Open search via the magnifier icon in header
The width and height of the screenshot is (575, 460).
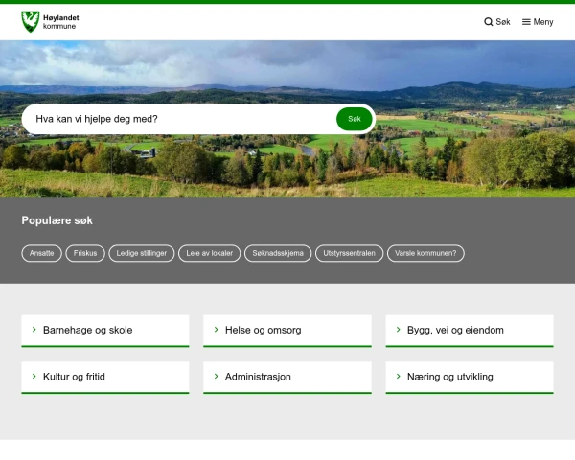(x=488, y=22)
